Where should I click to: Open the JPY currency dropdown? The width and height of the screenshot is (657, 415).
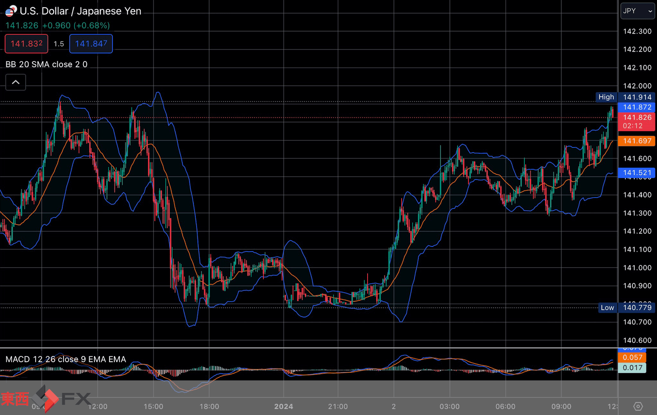637,11
